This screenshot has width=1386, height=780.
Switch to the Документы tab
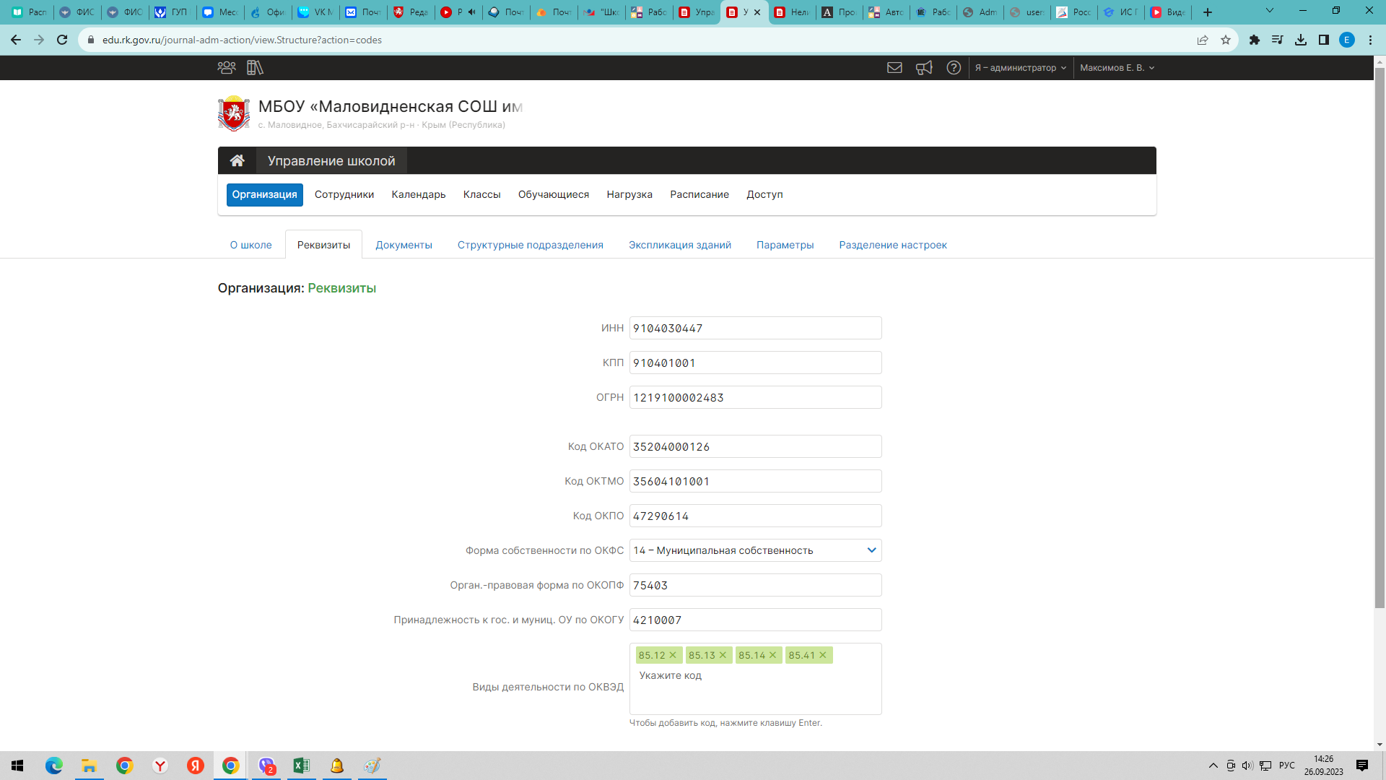(404, 245)
